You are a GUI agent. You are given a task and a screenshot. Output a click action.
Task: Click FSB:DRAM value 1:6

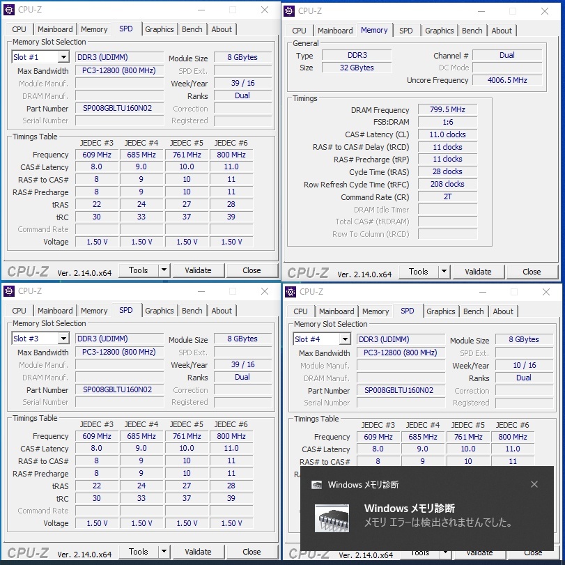[x=447, y=122]
